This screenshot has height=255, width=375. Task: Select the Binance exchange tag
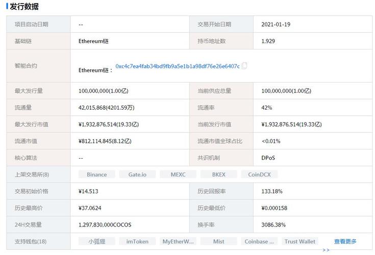click(96, 174)
